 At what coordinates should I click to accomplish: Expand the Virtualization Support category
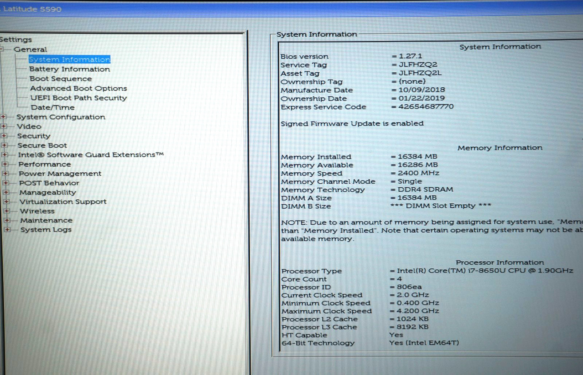(x=6, y=202)
